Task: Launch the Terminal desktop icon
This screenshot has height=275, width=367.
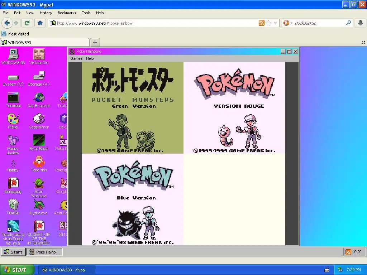Action: [x=13, y=100]
